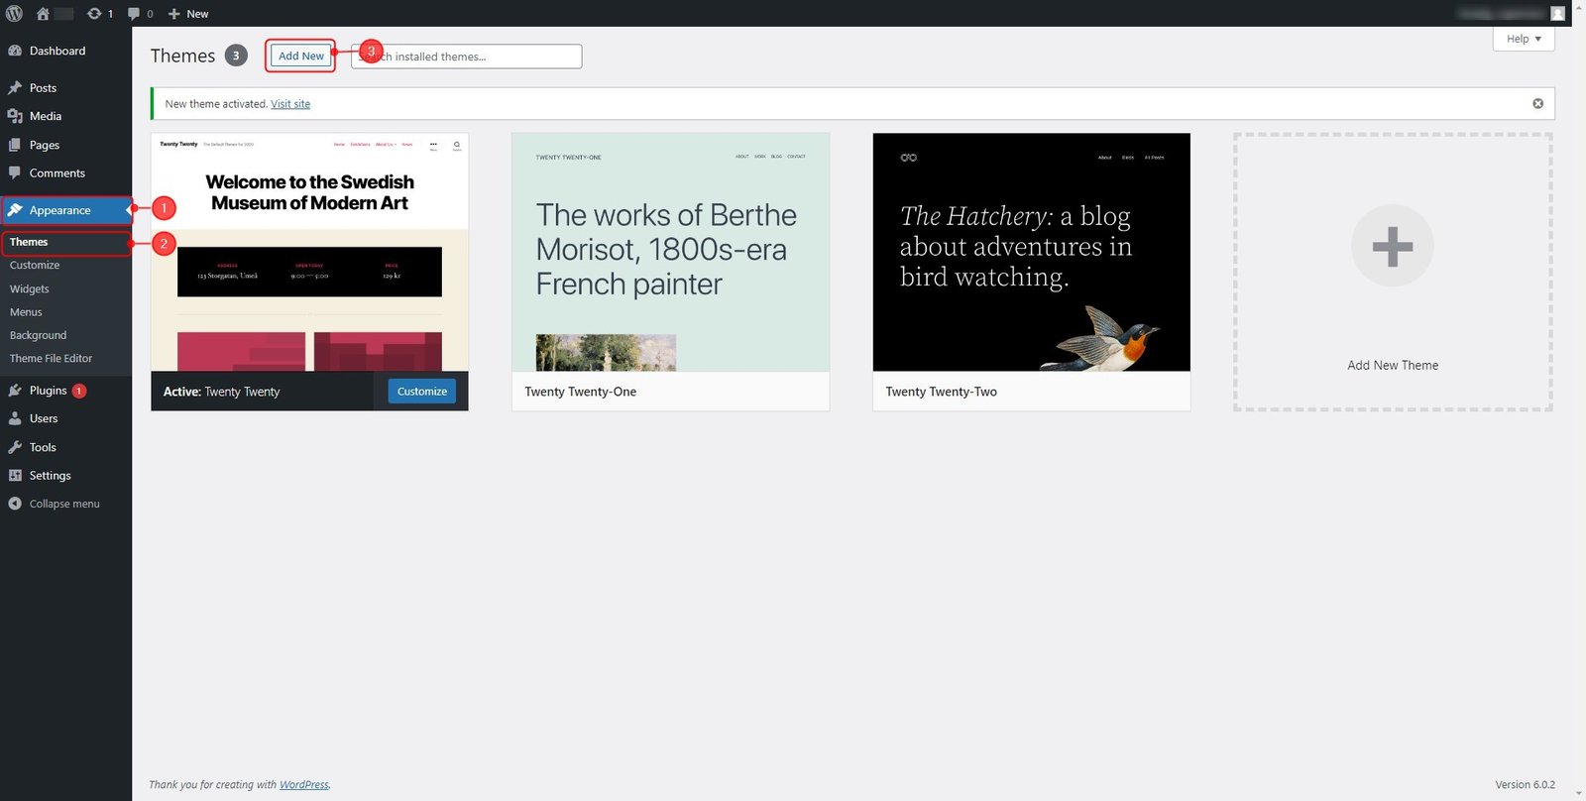Click the Twenty Twenty-Two theme name

942,393
